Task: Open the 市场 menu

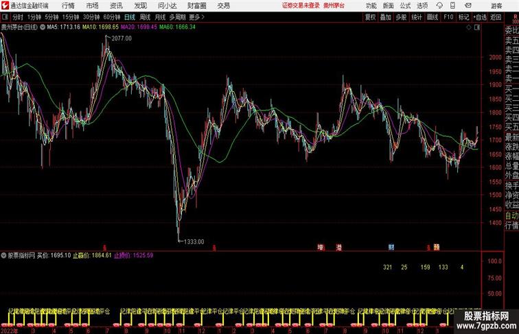Action: click(x=93, y=5)
